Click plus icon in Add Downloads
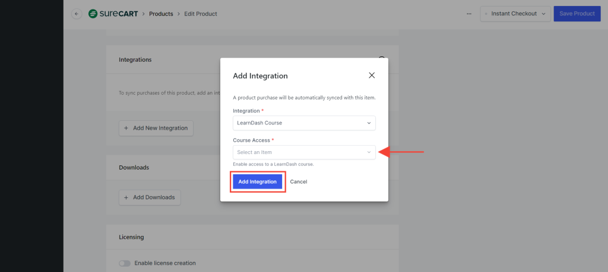Viewport: 608px width, 272px height. 126,197
